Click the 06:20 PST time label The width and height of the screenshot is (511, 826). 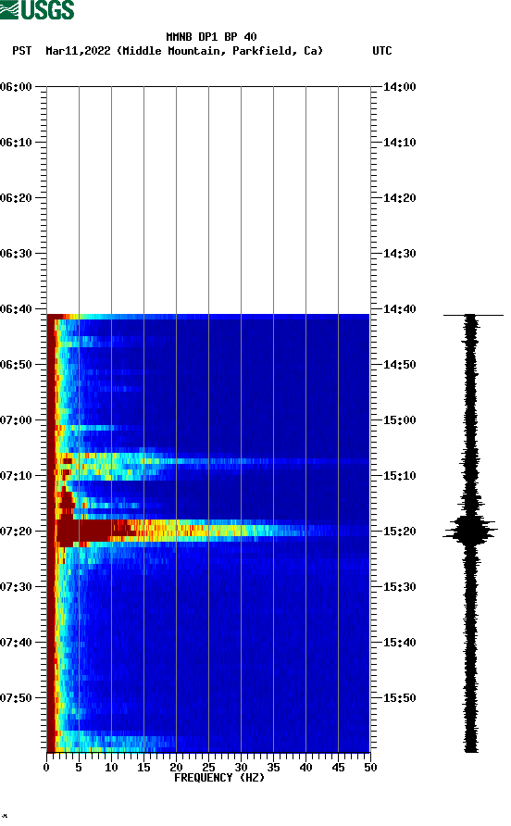click(17, 198)
